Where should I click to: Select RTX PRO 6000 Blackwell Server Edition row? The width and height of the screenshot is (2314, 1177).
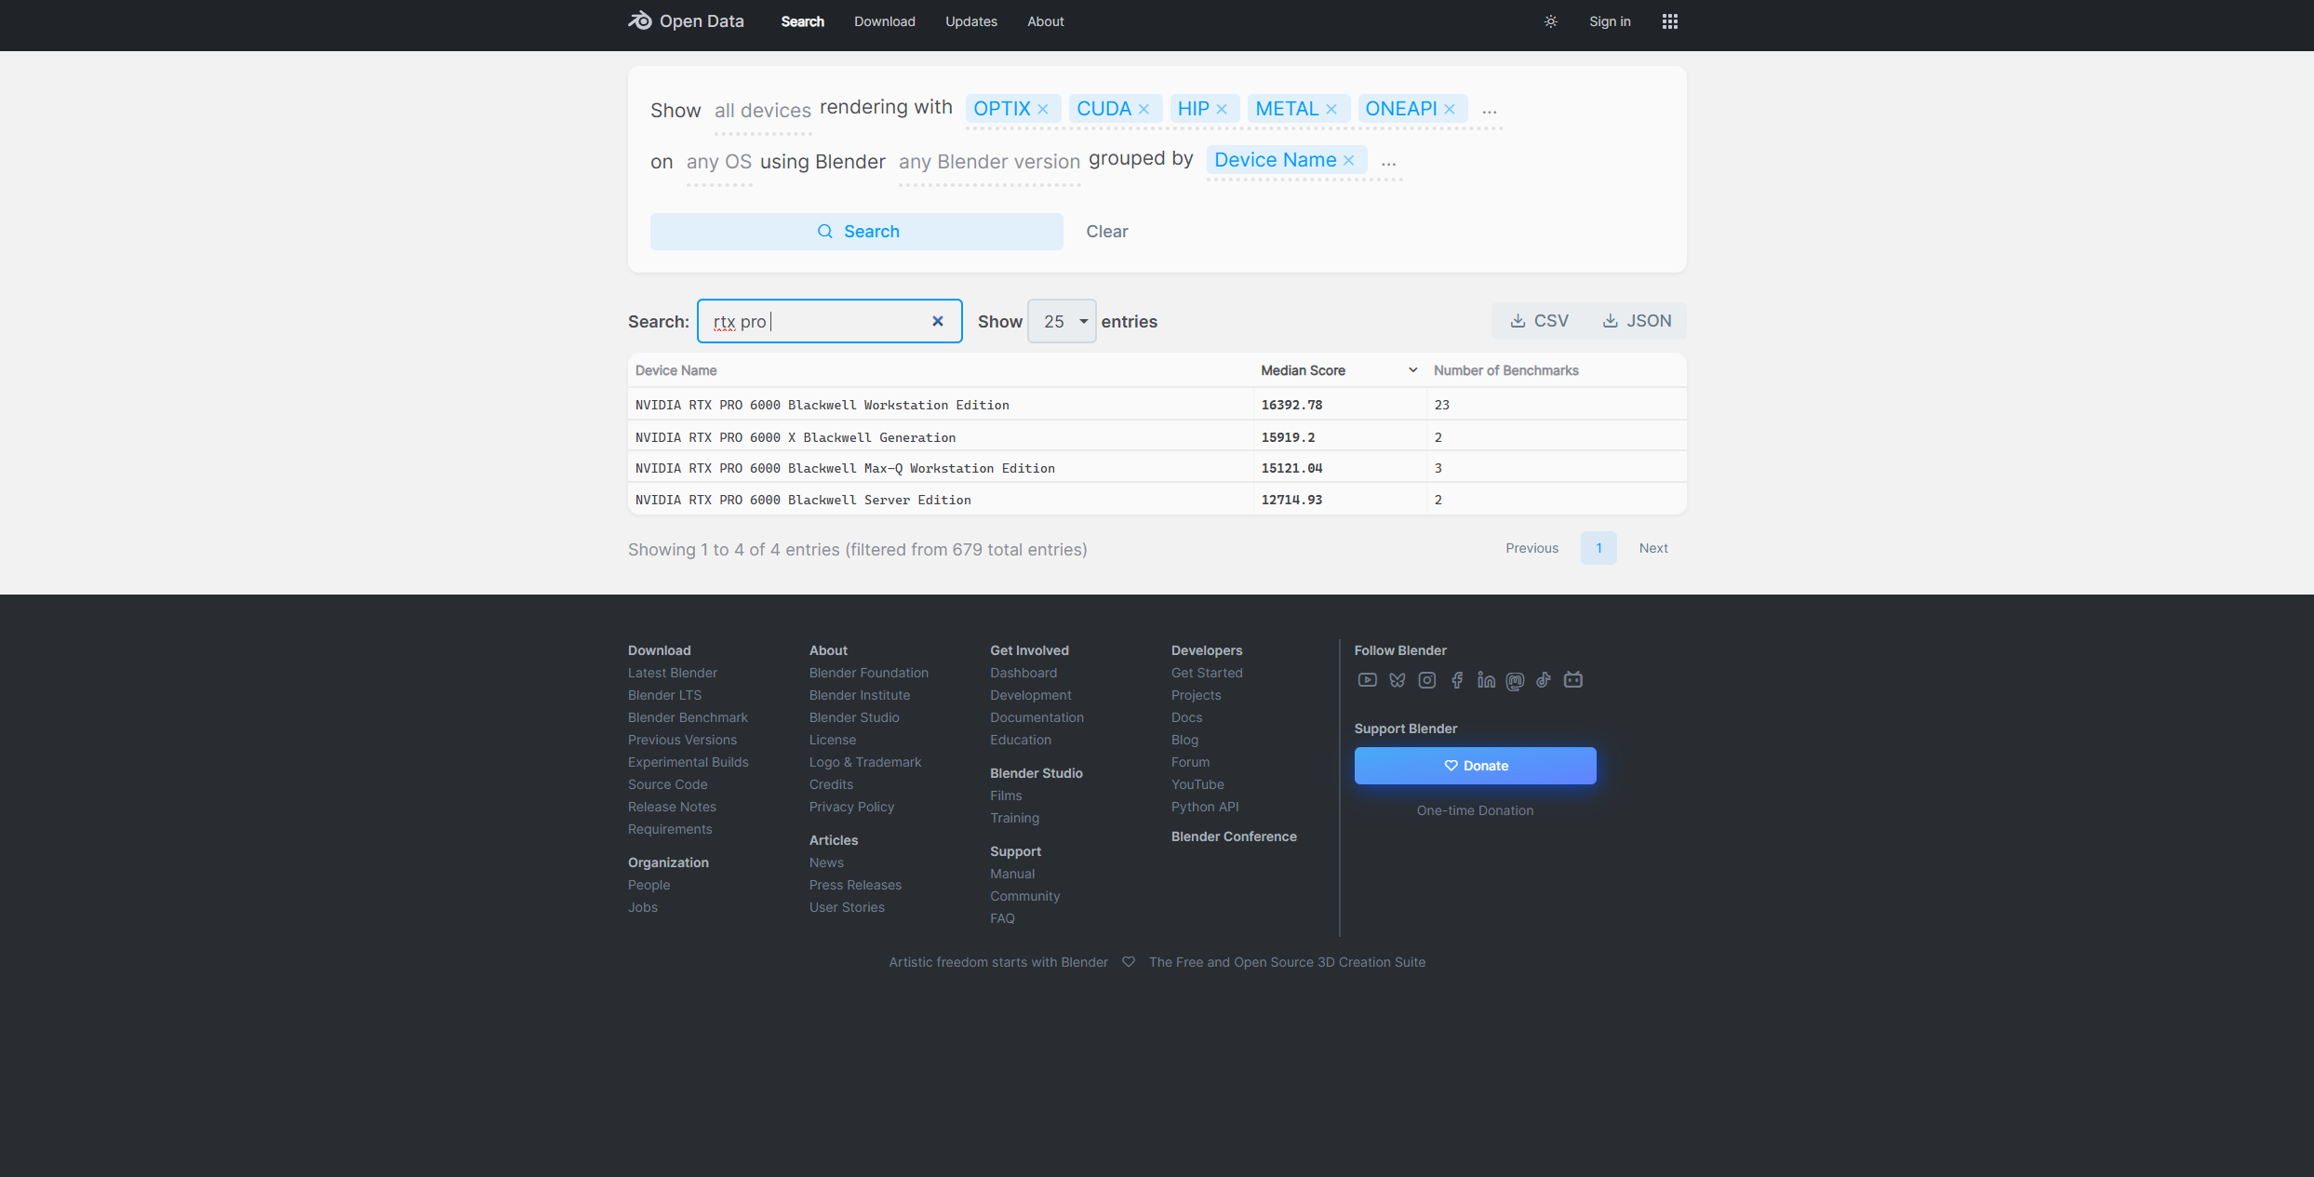(1157, 500)
